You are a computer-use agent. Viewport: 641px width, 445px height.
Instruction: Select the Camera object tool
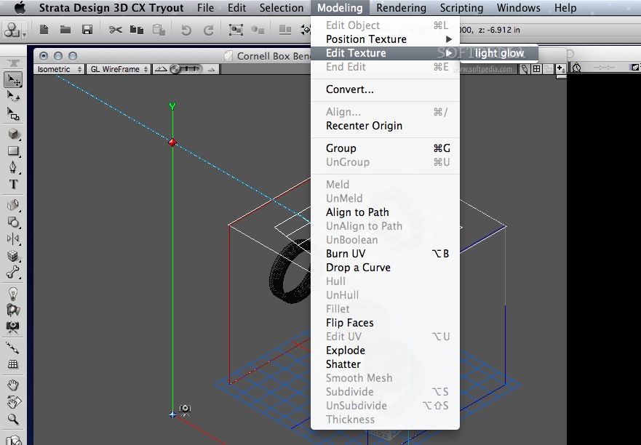(14, 326)
